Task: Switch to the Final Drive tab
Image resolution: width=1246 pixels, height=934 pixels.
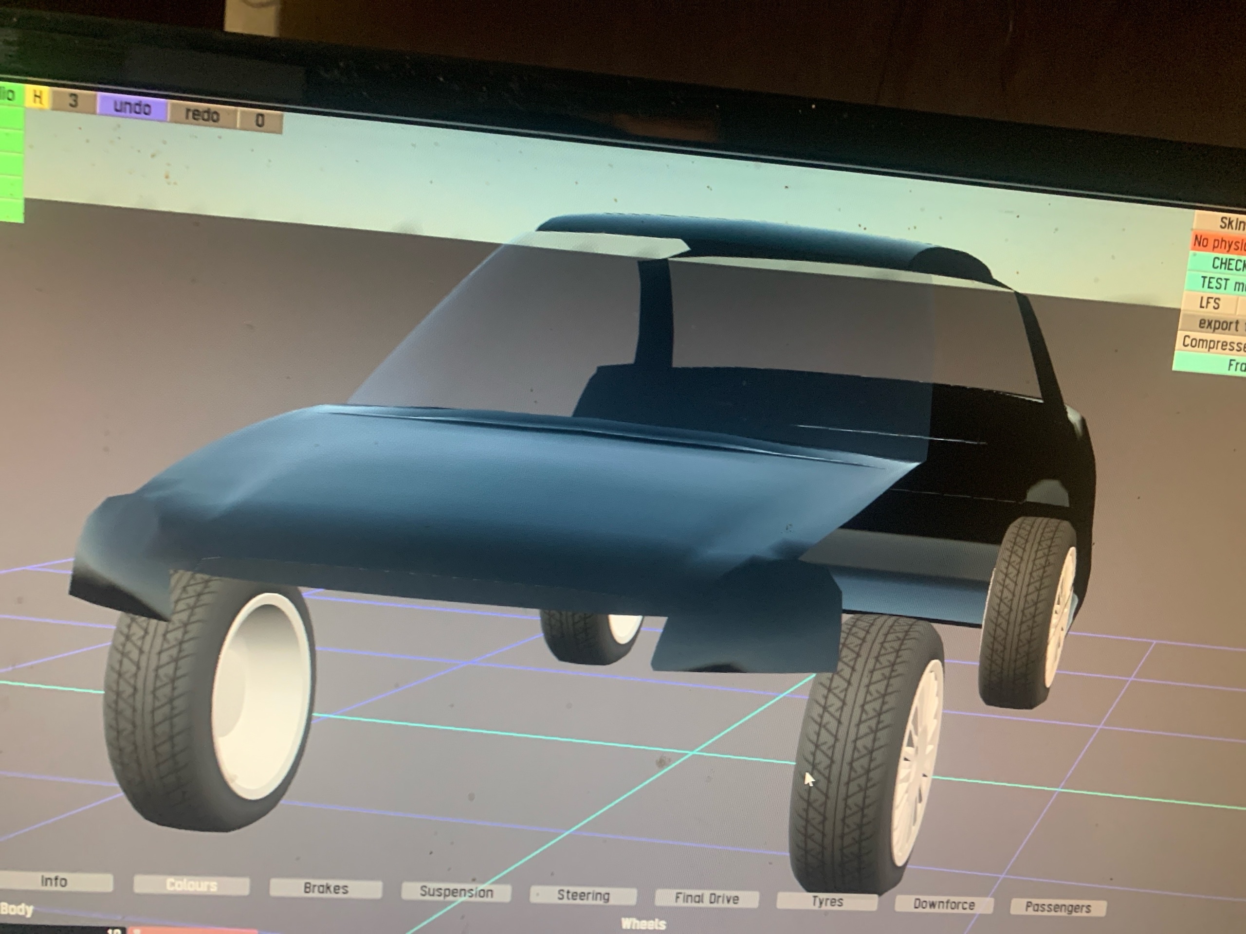Action: 707,898
